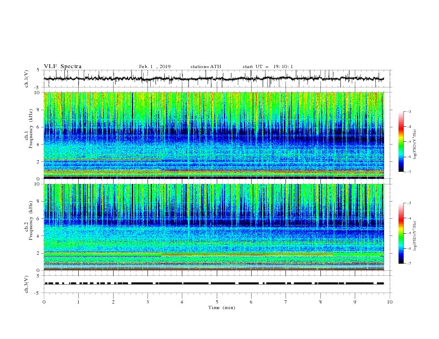Click the ch.3 panel "-5" voltage tick

pyautogui.click(x=38, y=293)
